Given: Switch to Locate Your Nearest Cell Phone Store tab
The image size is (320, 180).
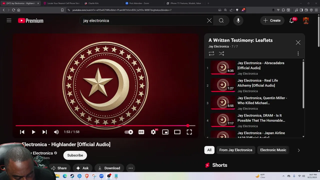Looking at the screenshot, I should click(61, 3).
